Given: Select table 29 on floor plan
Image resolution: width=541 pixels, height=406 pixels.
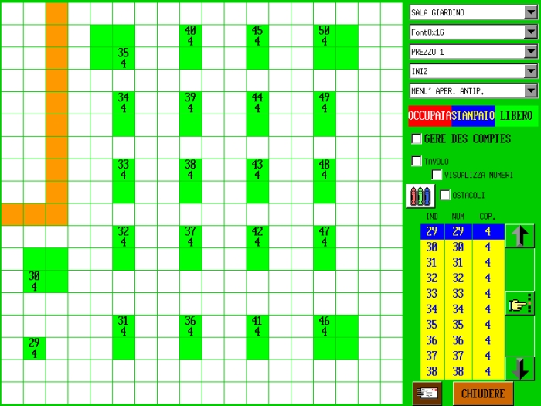Looking at the screenshot, I should pyautogui.click(x=34, y=348).
